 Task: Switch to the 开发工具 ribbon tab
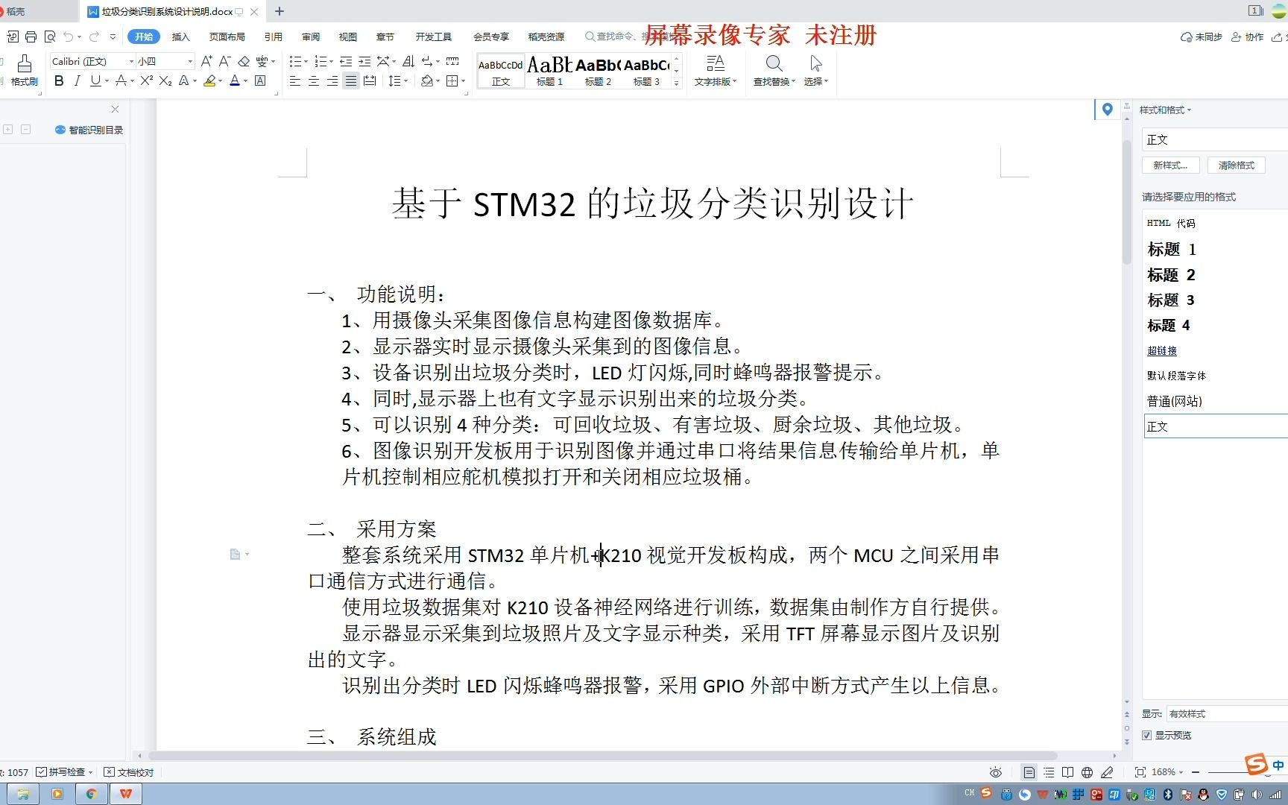(x=434, y=37)
